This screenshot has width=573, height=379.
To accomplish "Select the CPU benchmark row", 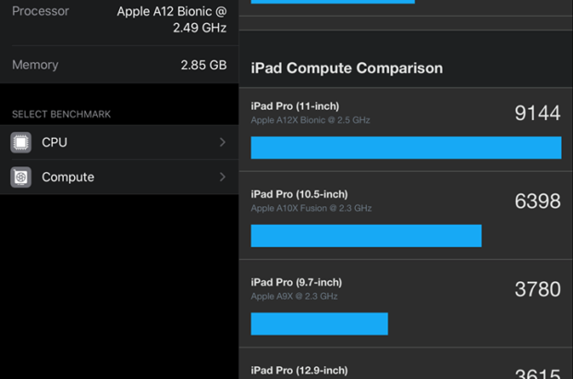I will 120,142.
